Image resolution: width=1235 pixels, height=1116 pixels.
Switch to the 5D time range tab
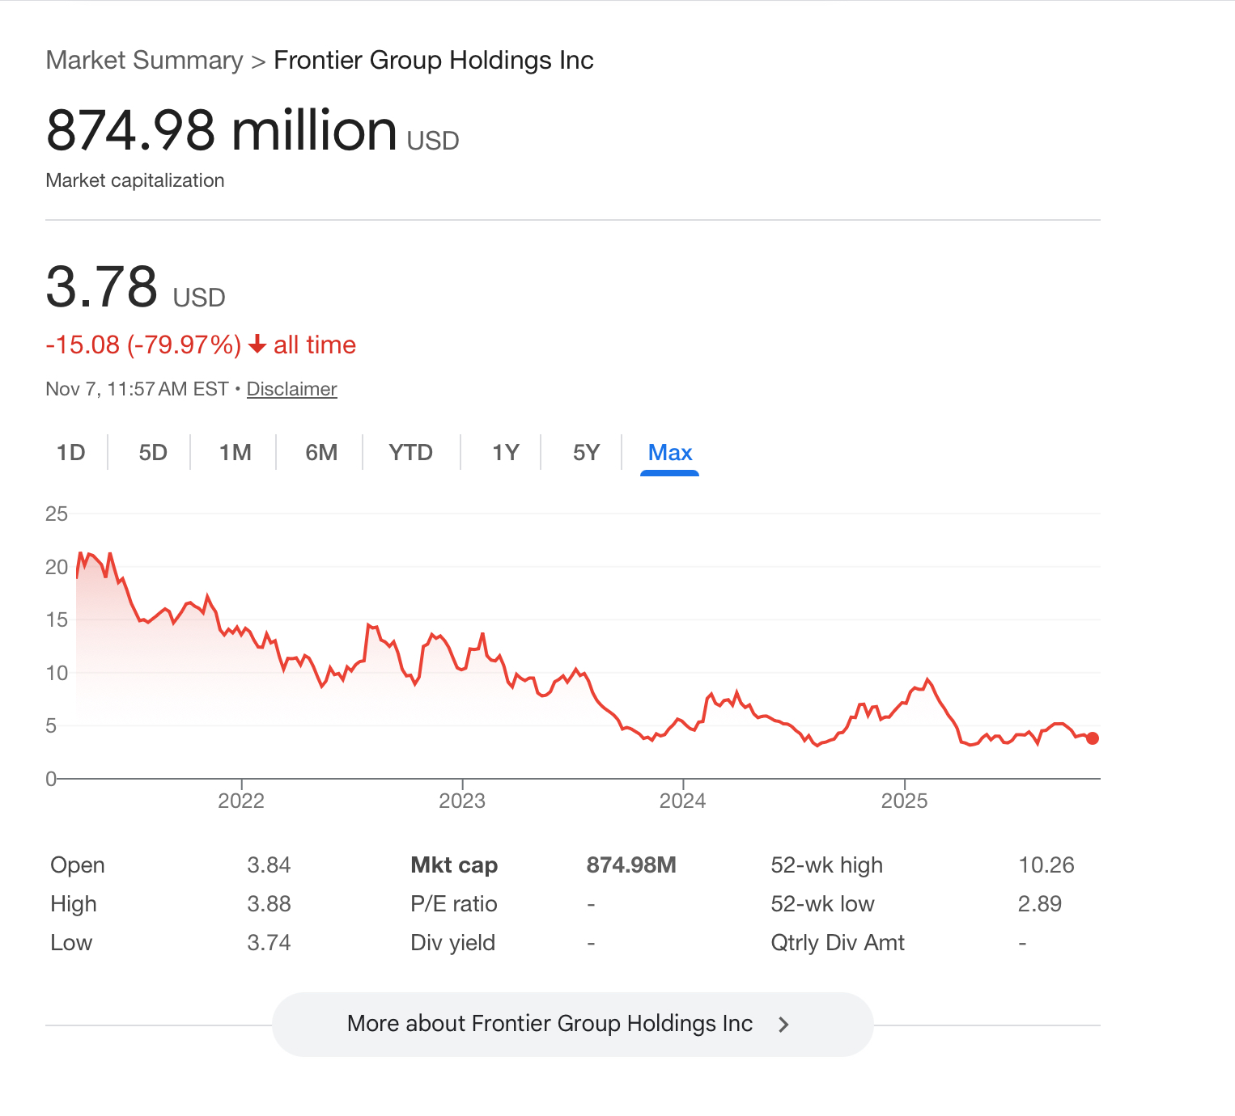click(153, 453)
